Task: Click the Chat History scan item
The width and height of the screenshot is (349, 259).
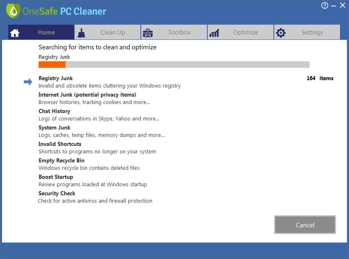Action: click(x=54, y=111)
